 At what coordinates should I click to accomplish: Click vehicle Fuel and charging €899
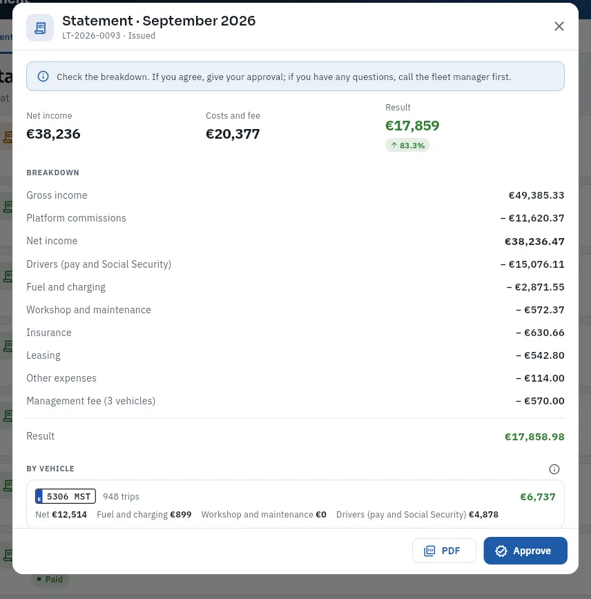point(144,515)
